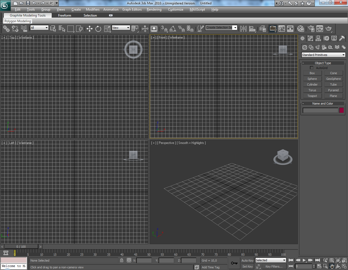Open the key mode Selected dropdown
The height and width of the screenshot is (270, 348).
(271, 260)
